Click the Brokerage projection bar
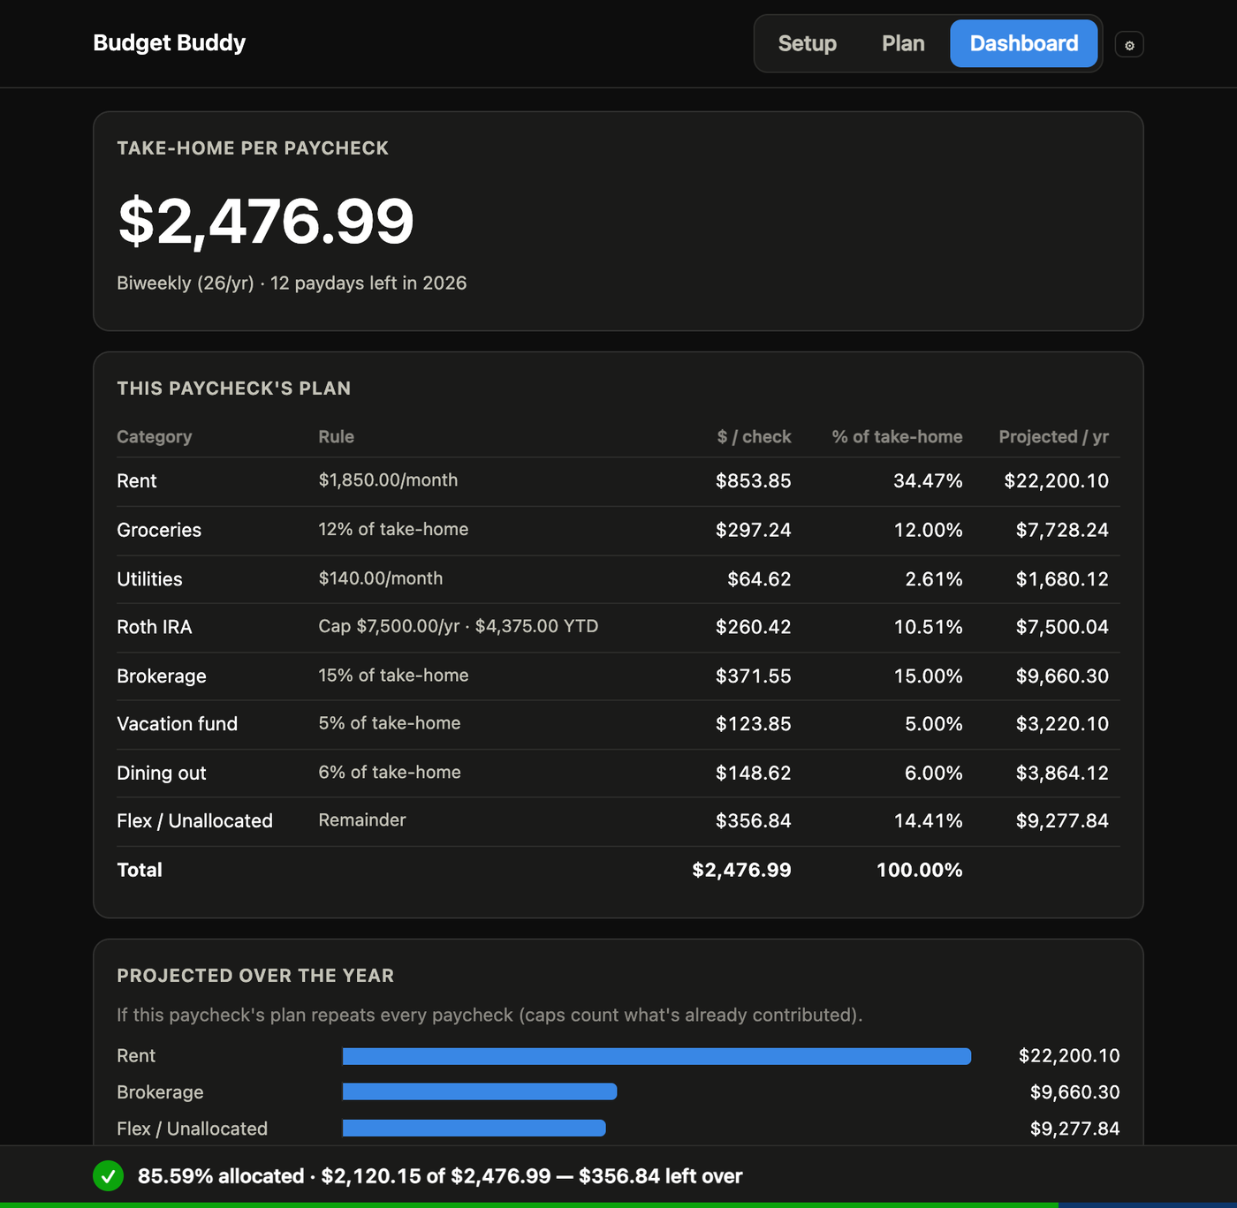1237x1208 pixels. [480, 1092]
